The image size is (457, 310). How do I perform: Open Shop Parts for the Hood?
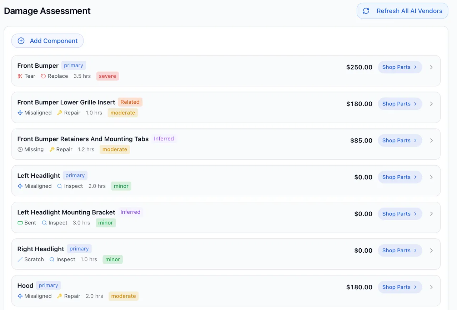(x=400, y=288)
